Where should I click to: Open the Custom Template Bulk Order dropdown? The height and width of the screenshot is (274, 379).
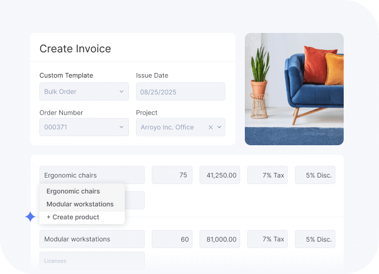pos(84,92)
